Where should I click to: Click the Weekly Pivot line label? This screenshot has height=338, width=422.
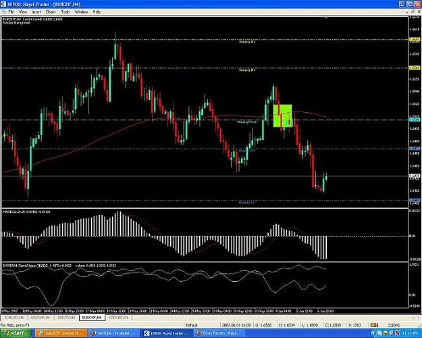247,122
